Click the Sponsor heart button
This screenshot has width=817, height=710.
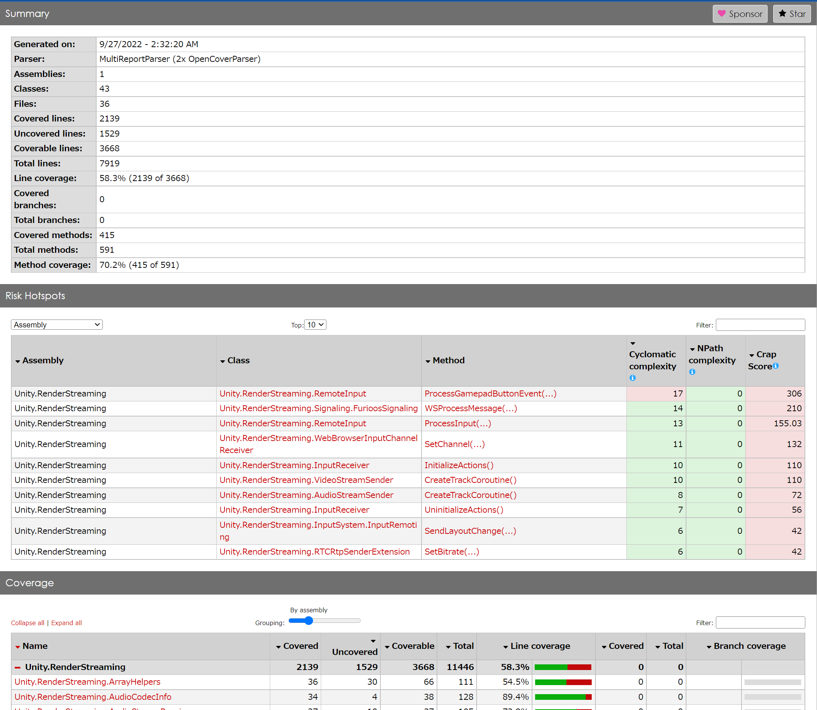[x=739, y=14]
